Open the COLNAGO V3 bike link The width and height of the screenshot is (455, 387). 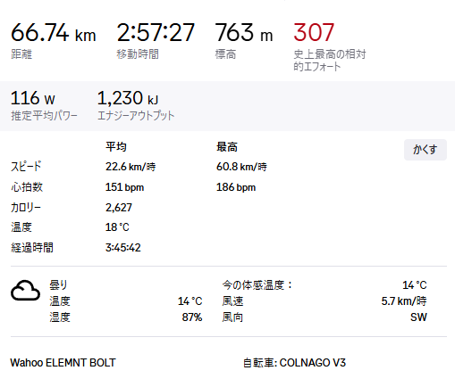coord(312,363)
